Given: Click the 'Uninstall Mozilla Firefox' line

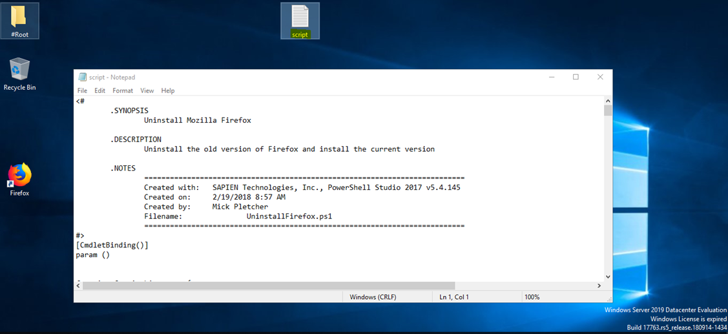Looking at the screenshot, I should 197,121.
